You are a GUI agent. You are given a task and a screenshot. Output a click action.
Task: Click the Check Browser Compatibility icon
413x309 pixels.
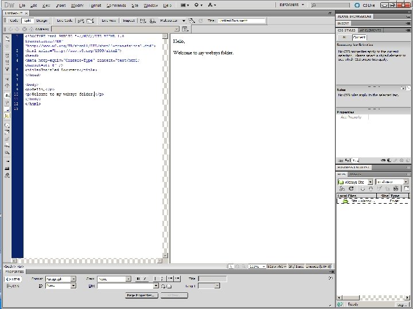pyautogui.click(x=91, y=21)
